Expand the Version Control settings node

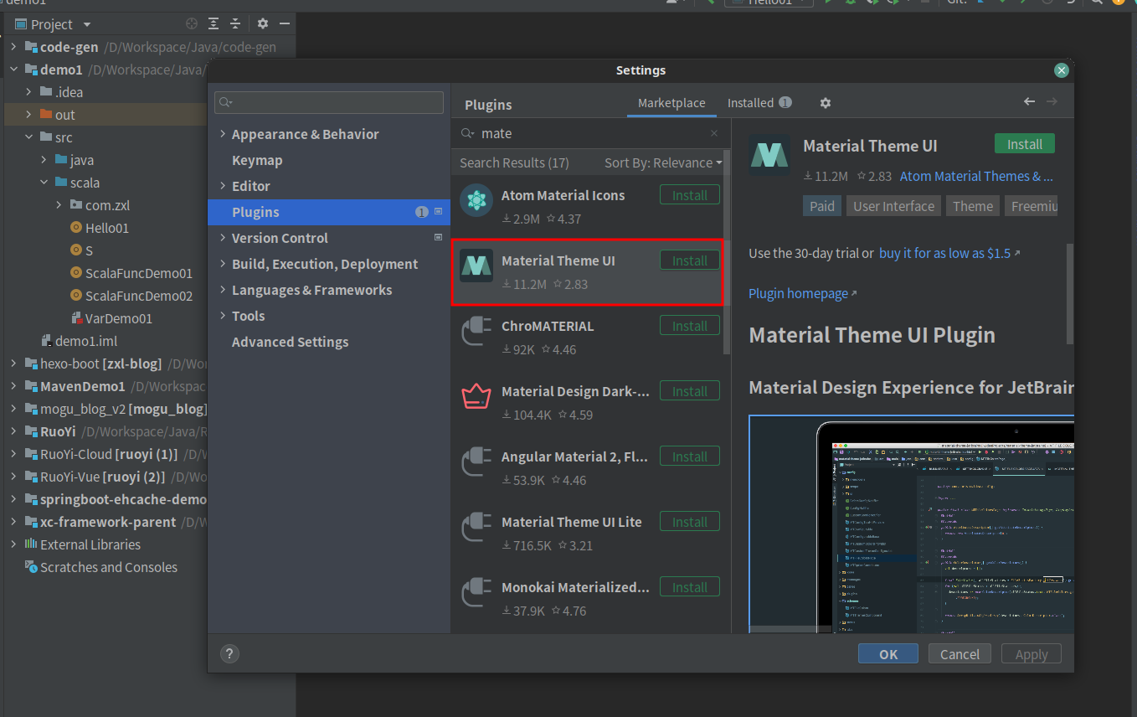click(x=223, y=238)
